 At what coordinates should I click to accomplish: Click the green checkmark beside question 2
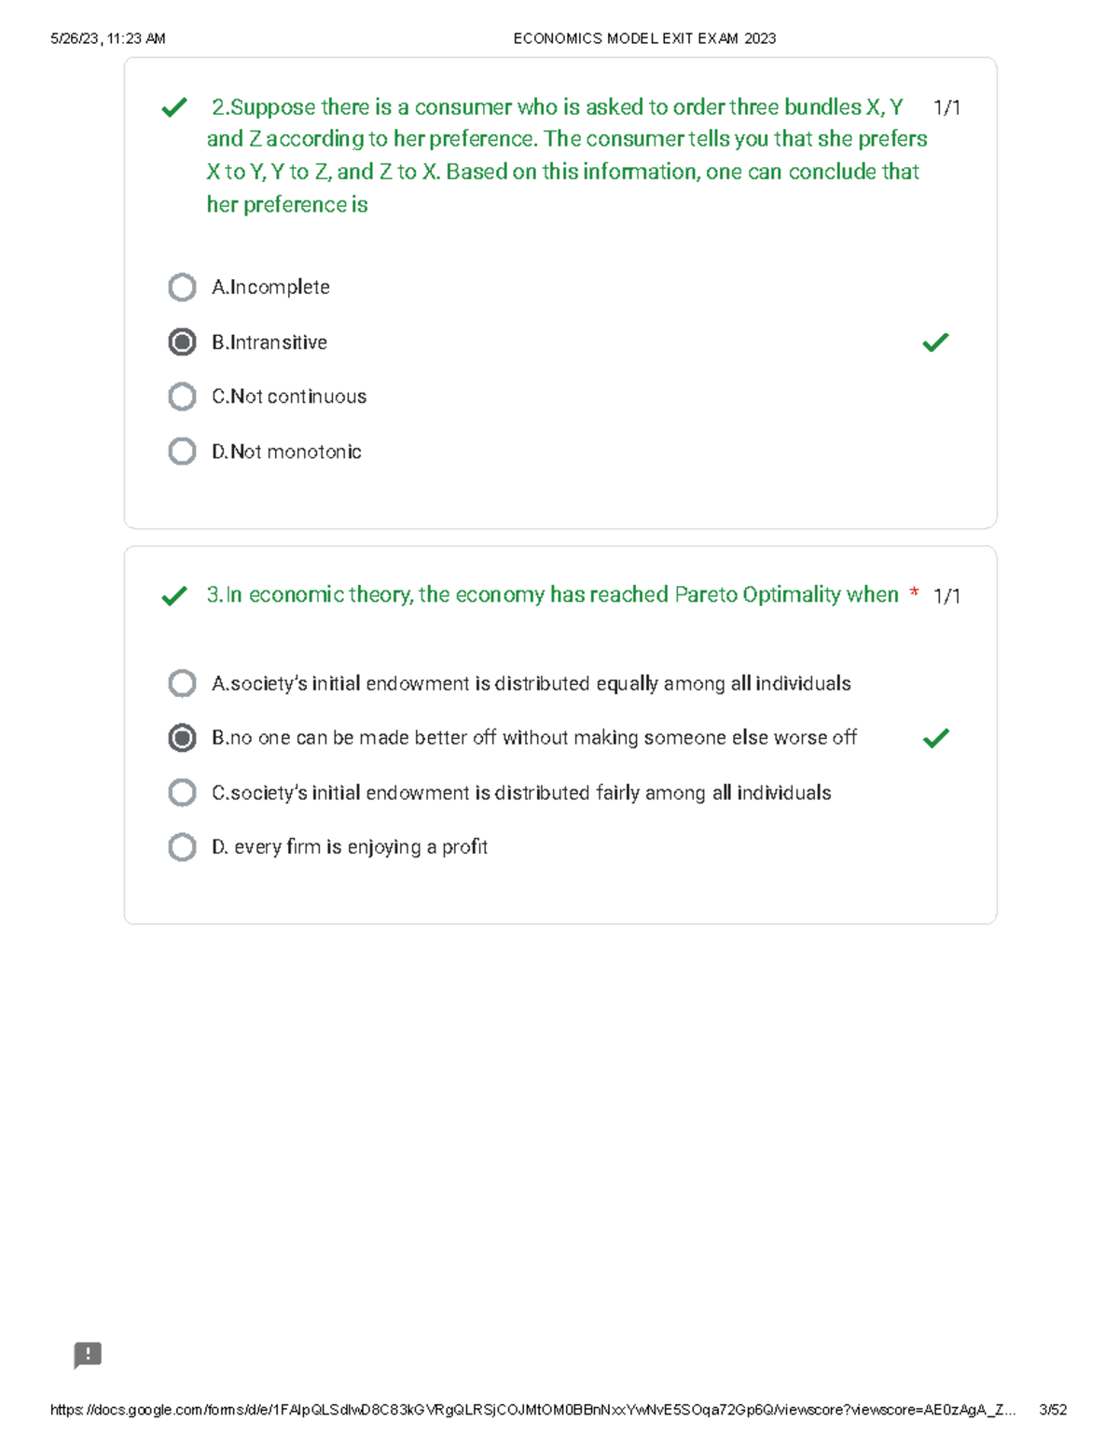[174, 108]
